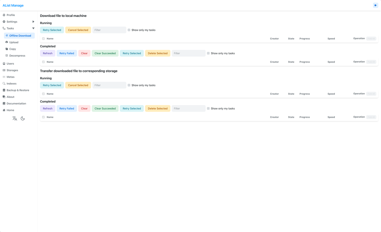Switch language using the translate icon

pos(15,119)
